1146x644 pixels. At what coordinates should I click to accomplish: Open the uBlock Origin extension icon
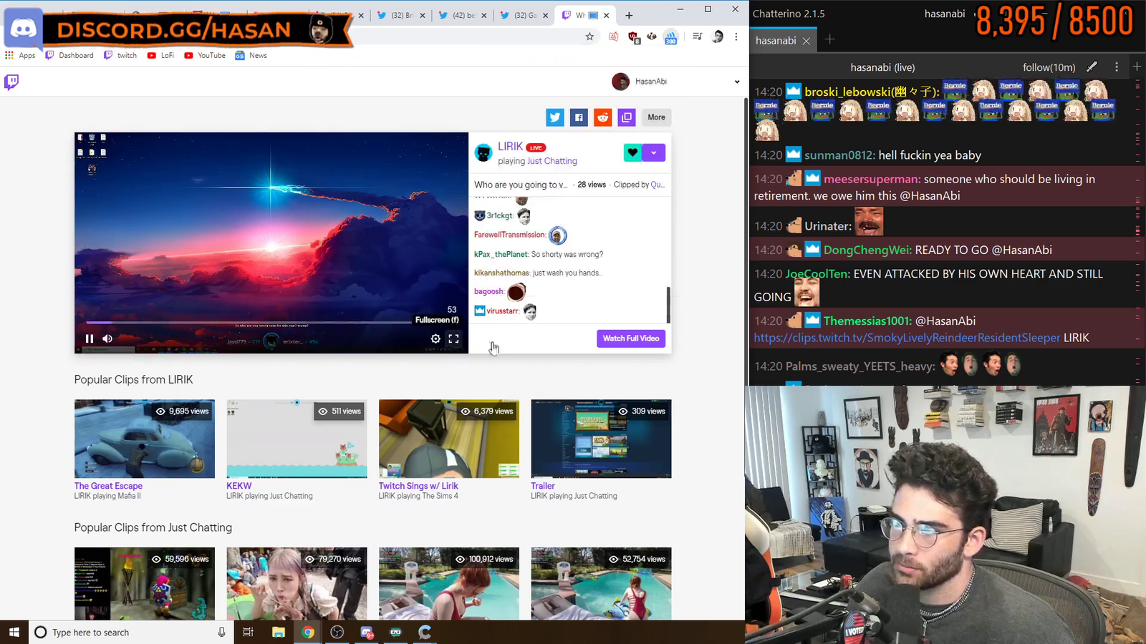coord(633,36)
